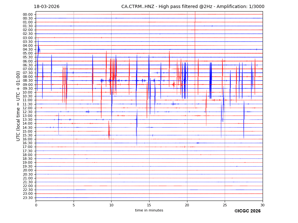
Task: Click the 5 tick on minutes axis
Action: (74, 205)
